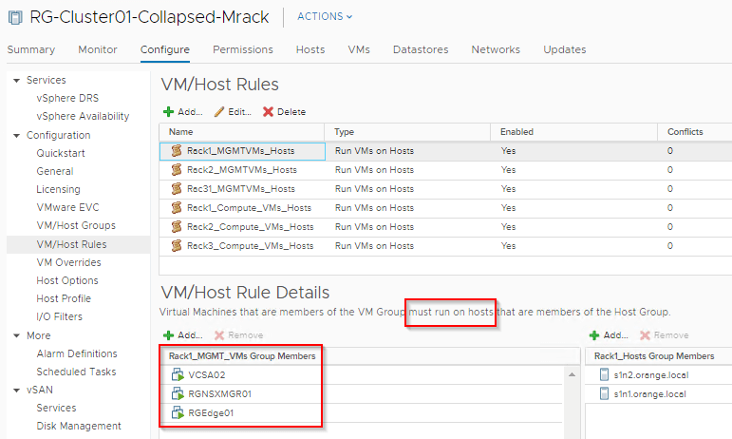Open VM/Host Groups page
732x439 pixels.
coord(76,225)
